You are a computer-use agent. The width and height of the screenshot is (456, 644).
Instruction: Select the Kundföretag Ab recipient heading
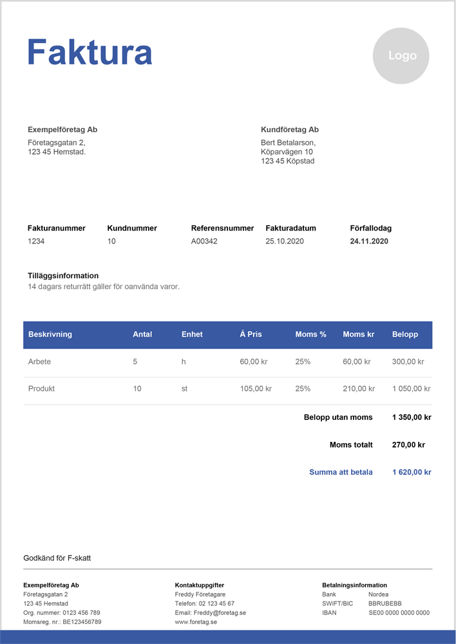pyautogui.click(x=290, y=129)
